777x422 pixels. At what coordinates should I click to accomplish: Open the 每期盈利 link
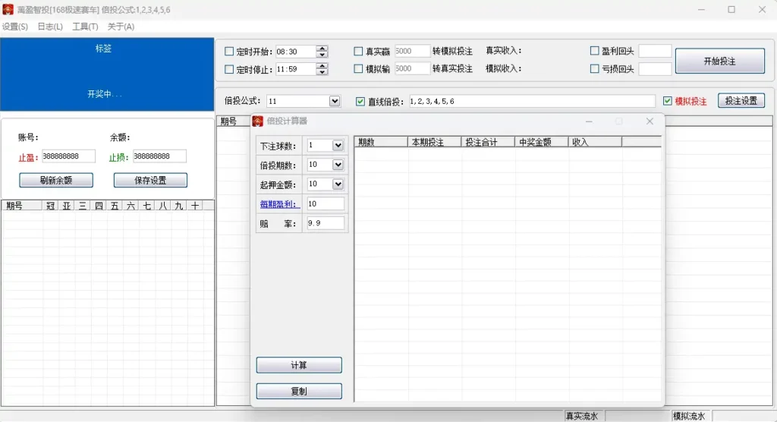point(279,204)
